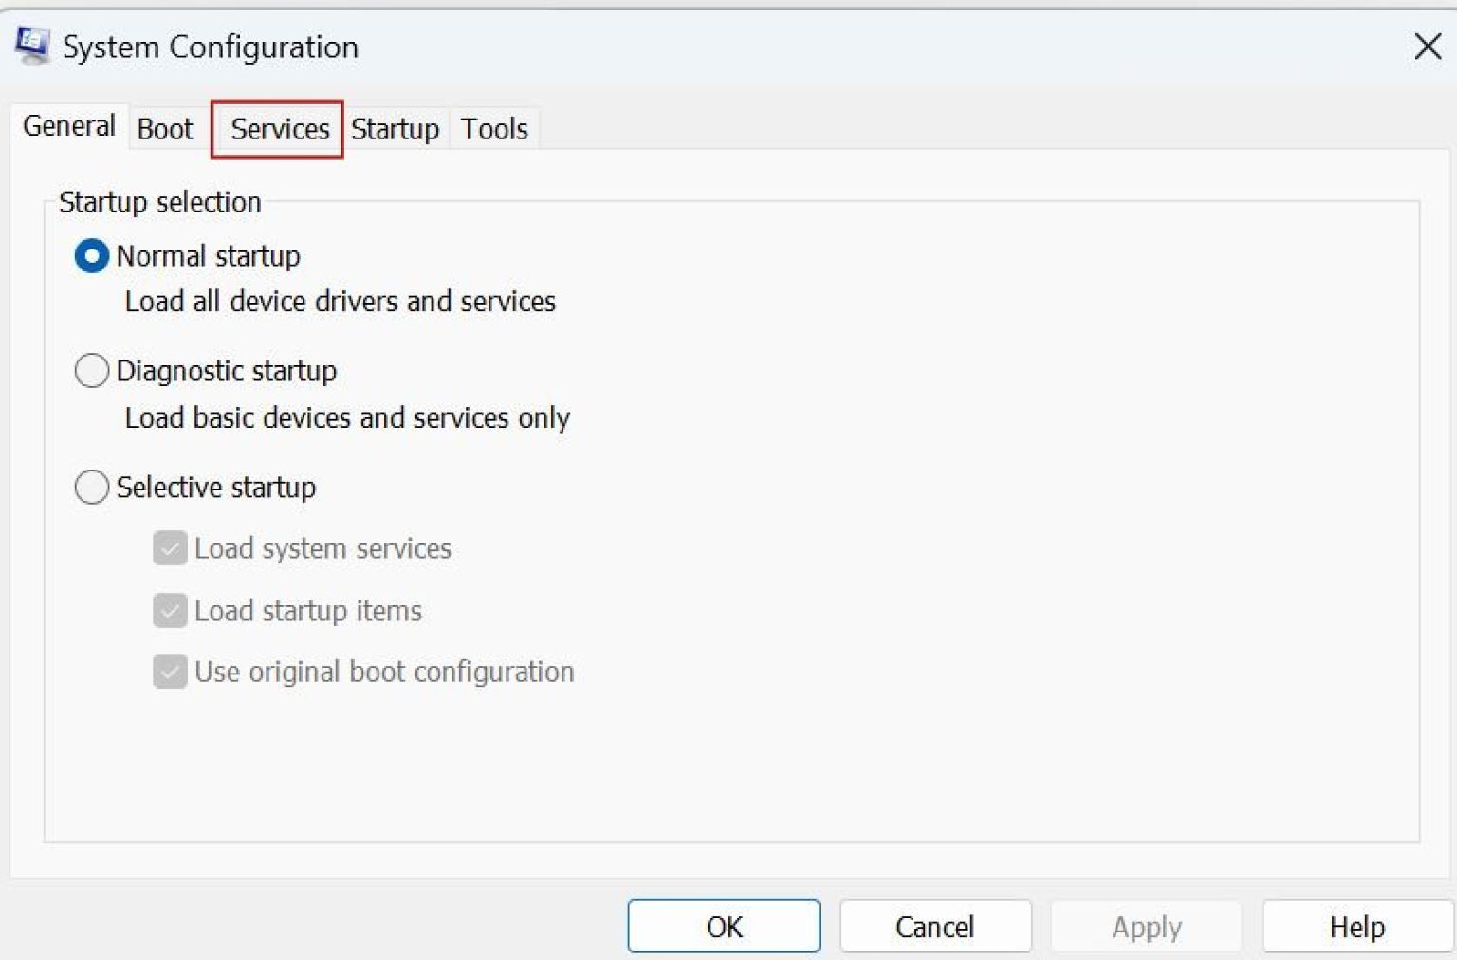Enable Diagnostic startup
The height and width of the screenshot is (960, 1457).
pyautogui.click(x=92, y=370)
